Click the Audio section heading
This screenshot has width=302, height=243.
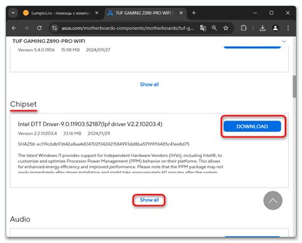(x=20, y=219)
